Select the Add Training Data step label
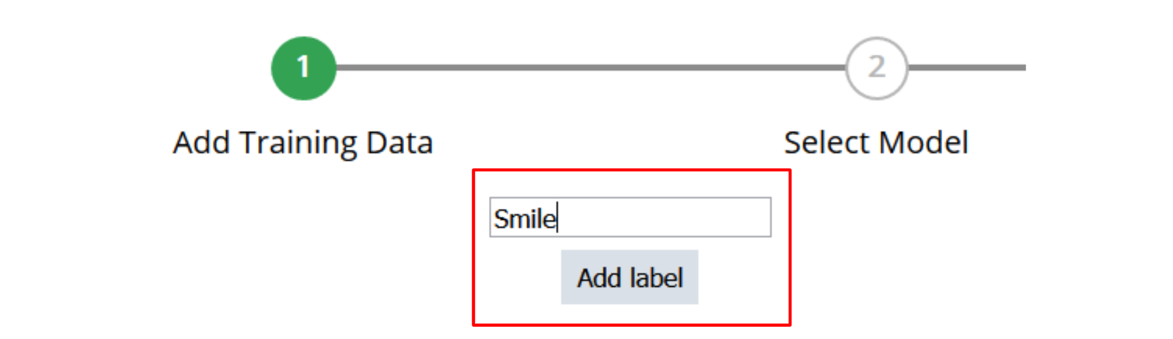The image size is (1173, 339). tap(303, 142)
